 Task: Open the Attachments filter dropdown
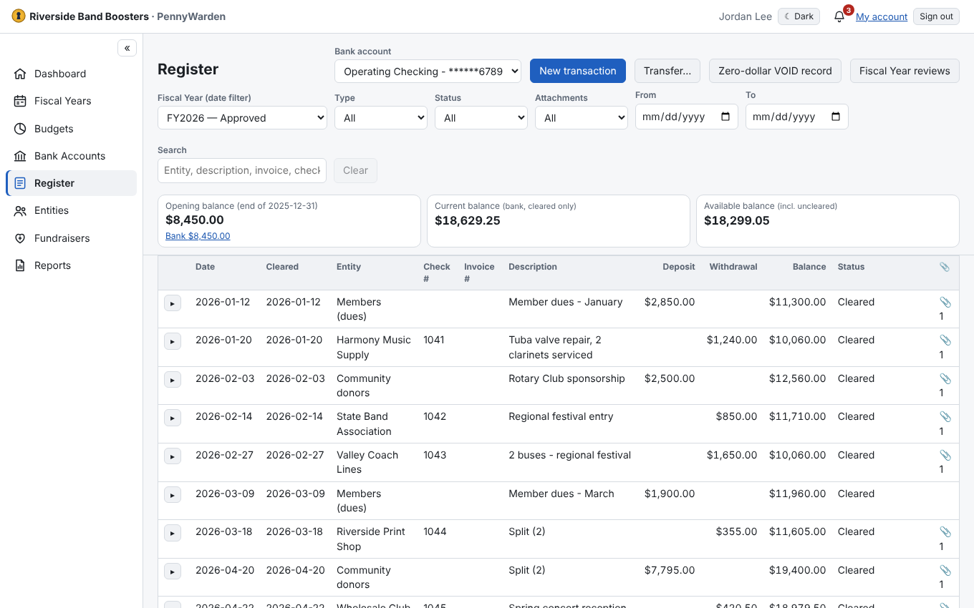pyautogui.click(x=582, y=117)
